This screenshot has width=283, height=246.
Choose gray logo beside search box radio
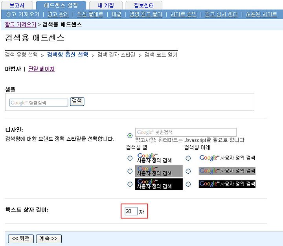(x=130, y=171)
